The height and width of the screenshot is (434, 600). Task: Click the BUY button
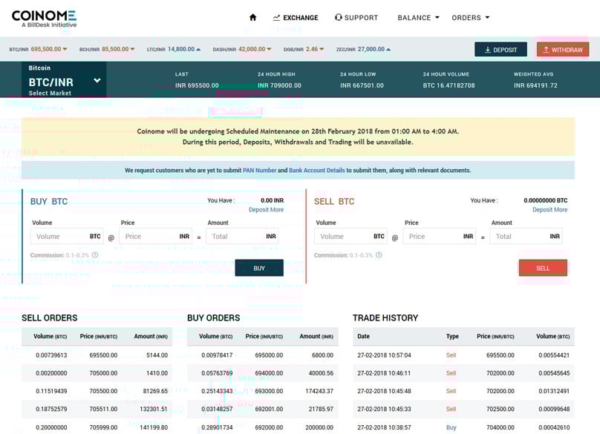coord(259,268)
